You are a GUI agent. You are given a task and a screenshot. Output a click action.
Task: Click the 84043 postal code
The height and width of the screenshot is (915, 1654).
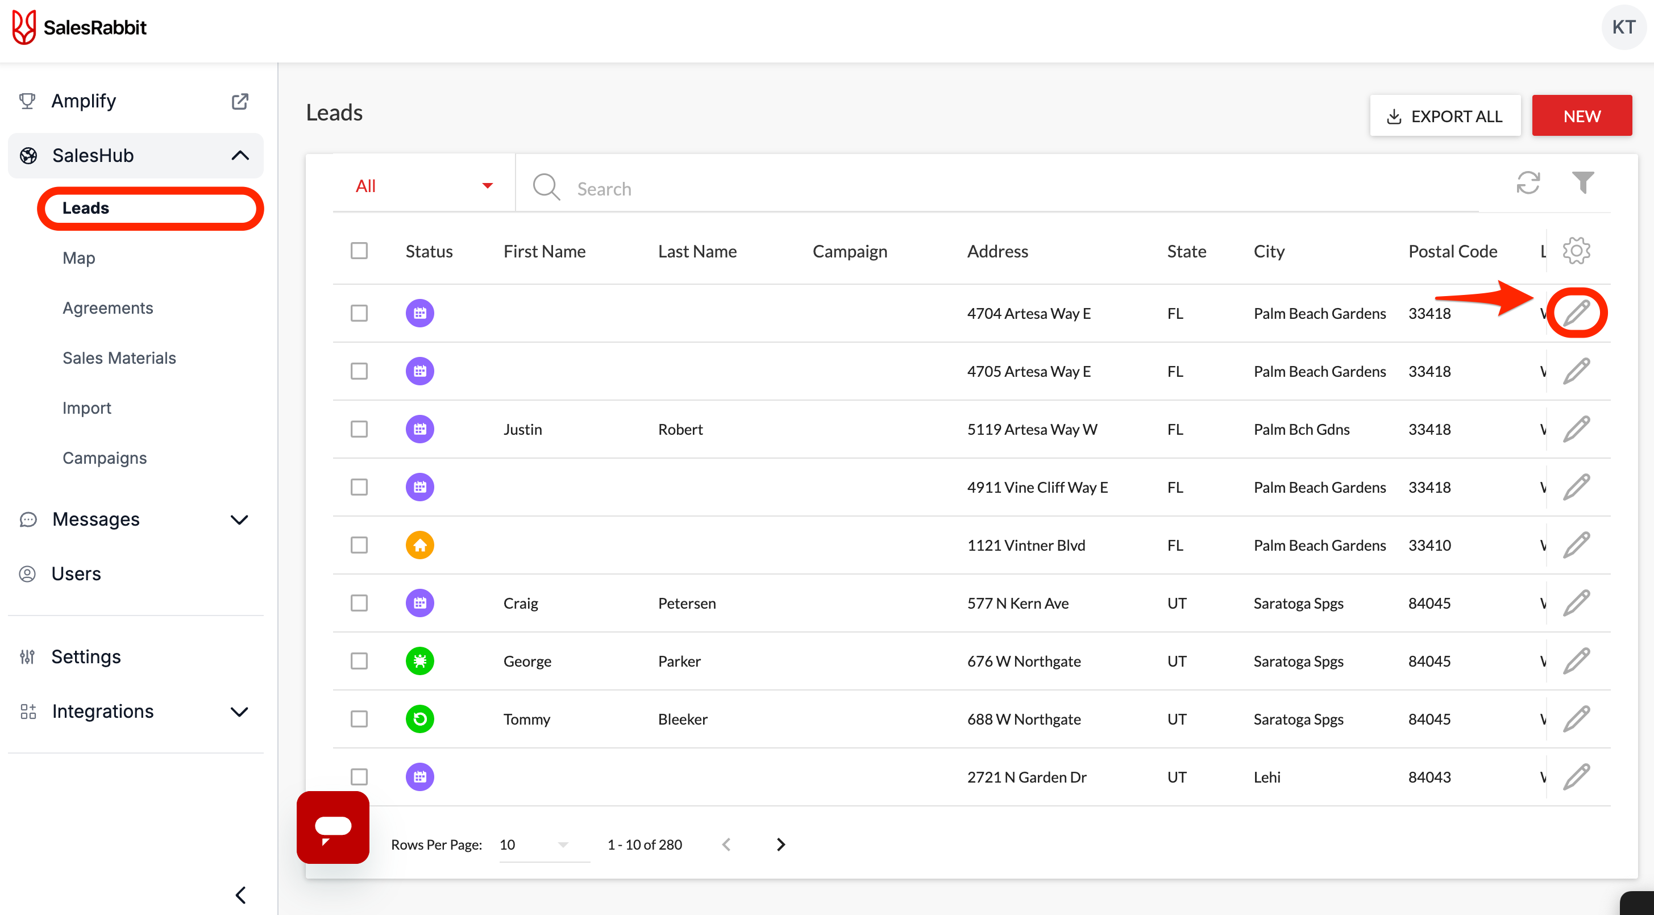tap(1429, 777)
